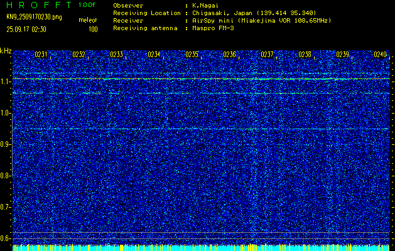Click the 0240 time marker
395x251 pixels.
(x=380, y=55)
